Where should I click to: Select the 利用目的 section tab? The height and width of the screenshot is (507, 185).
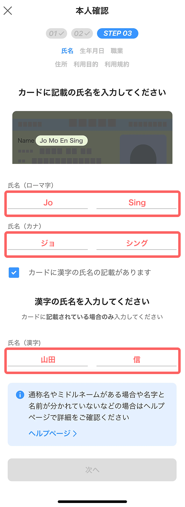click(86, 64)
